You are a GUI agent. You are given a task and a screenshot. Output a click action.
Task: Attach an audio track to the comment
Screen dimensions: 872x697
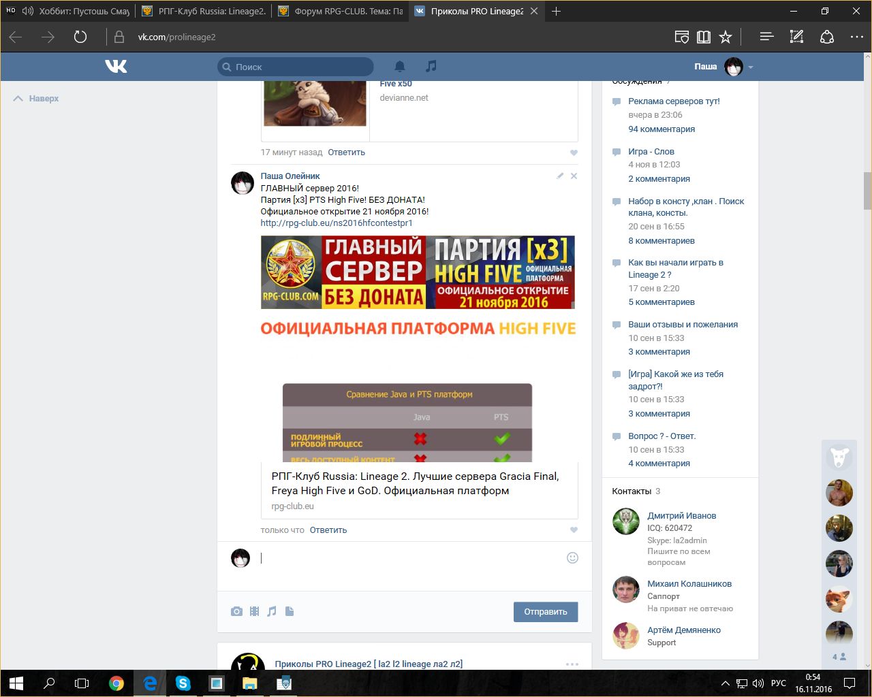click(x=272, y=611)
